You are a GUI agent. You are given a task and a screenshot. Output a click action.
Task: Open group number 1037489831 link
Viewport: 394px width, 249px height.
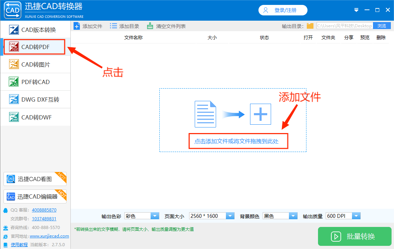[44, 219]
